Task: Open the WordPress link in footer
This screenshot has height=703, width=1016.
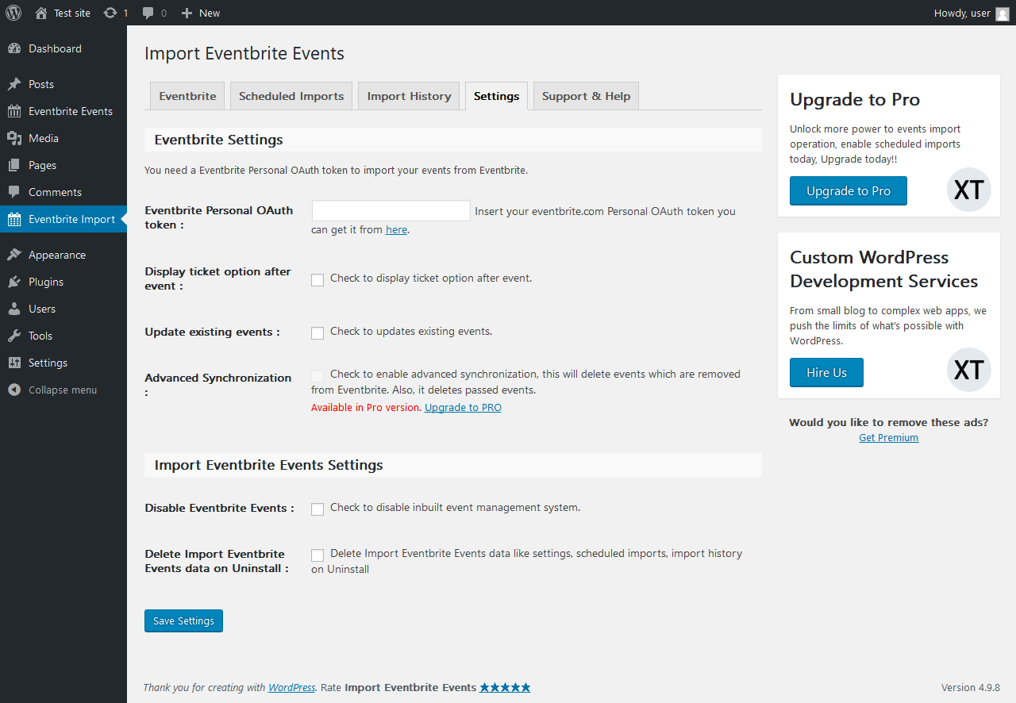Action: point(291,688)
